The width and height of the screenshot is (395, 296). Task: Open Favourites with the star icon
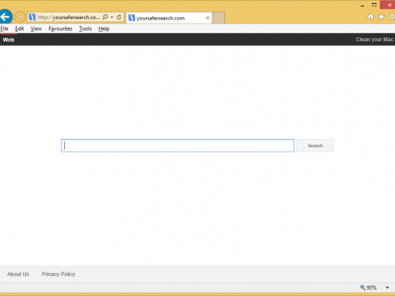pyautogui.click(x=381, y=17)
